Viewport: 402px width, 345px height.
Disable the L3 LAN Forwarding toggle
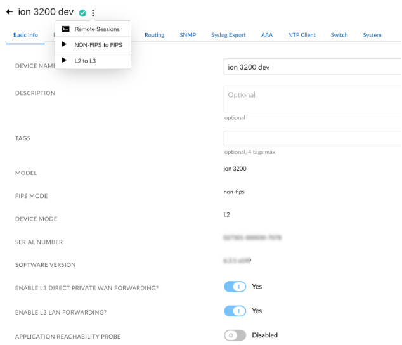tap(235, 311)
